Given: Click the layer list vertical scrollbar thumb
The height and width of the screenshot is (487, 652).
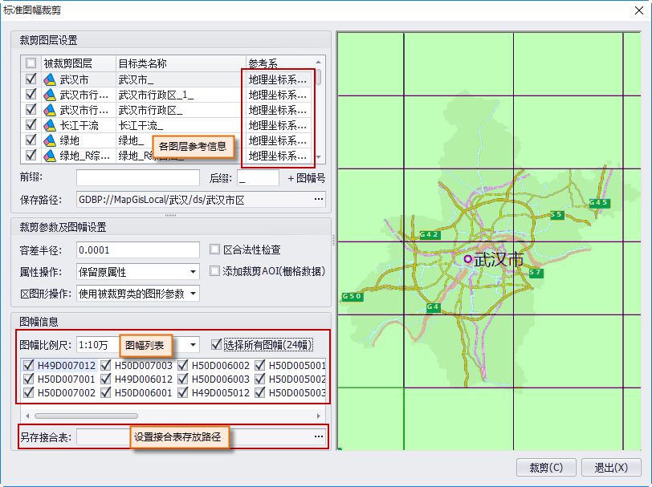Looking at the screenshot, I should 319,77.
